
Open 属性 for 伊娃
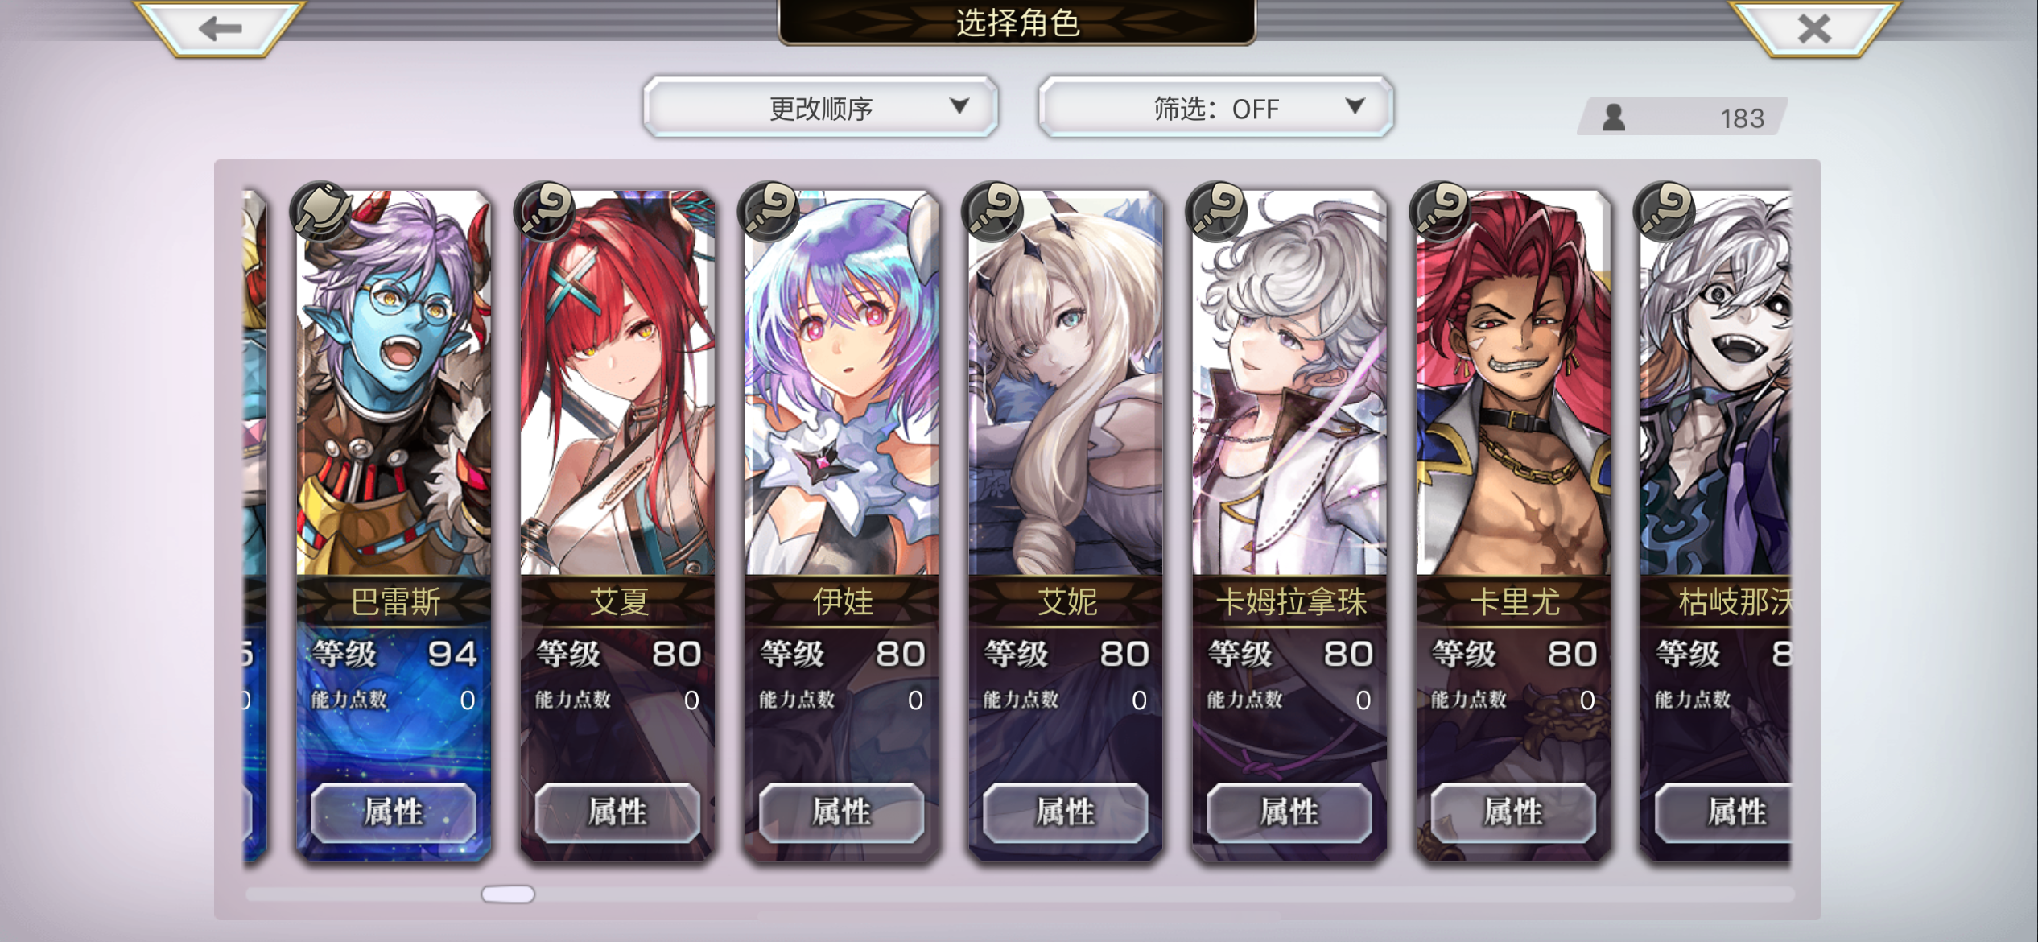pos(841,812)
